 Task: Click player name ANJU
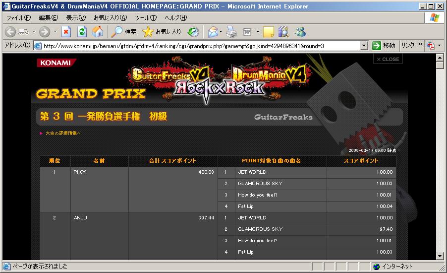click(80, 218)
